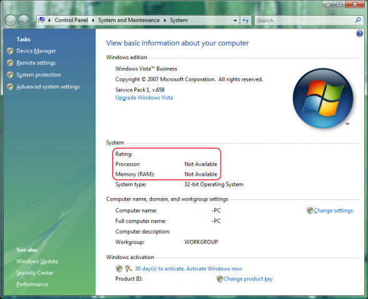Image resolution: width=368 pixels, height=299 pixels.
Task: Expand the arrow after System and Maintenance
Action: pyautogui.click(x=165, y=21)
